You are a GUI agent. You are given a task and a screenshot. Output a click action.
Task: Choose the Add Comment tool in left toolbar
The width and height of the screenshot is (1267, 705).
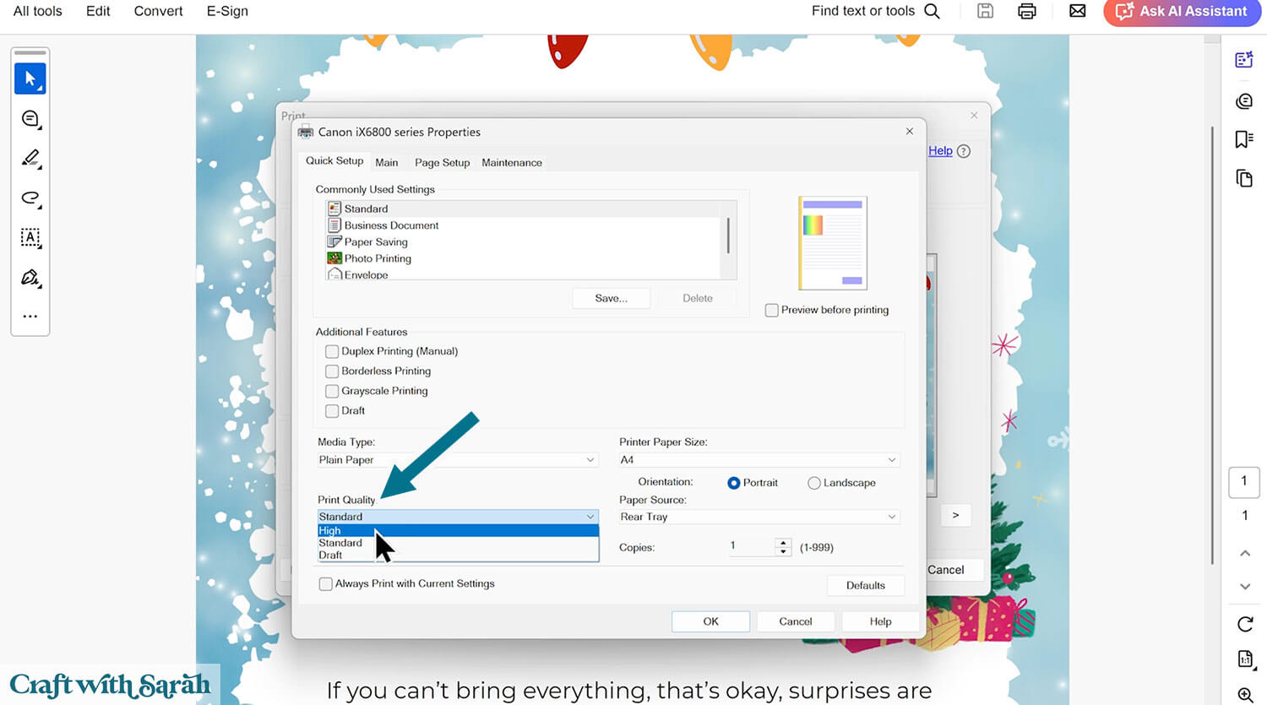(x=30, y=119)
